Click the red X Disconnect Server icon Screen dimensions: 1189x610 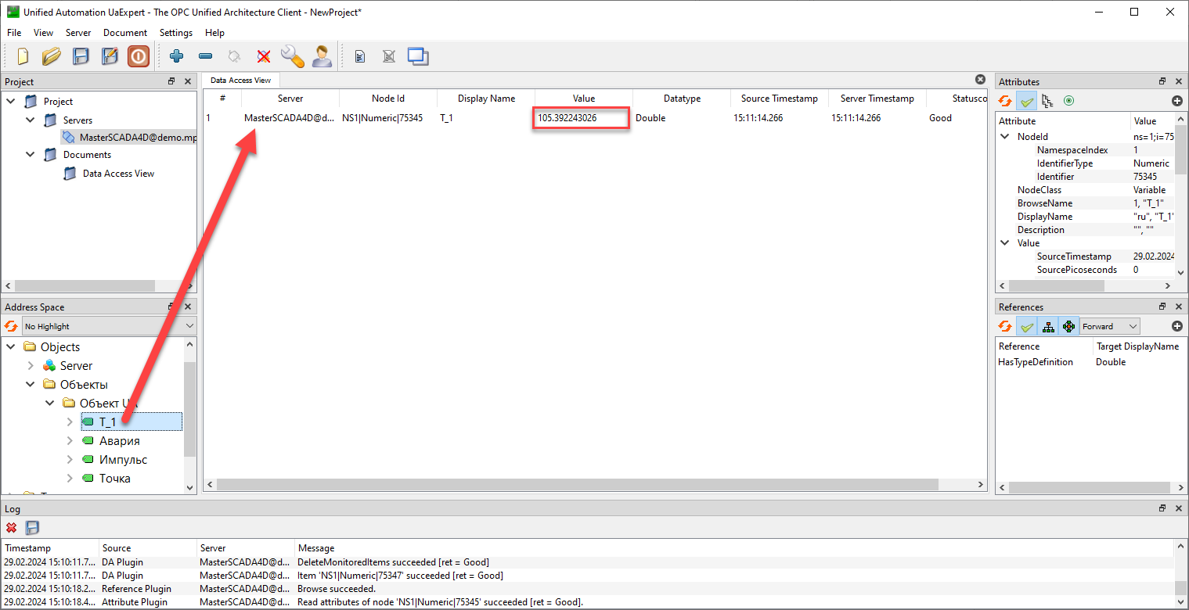[x=264, y=56]
